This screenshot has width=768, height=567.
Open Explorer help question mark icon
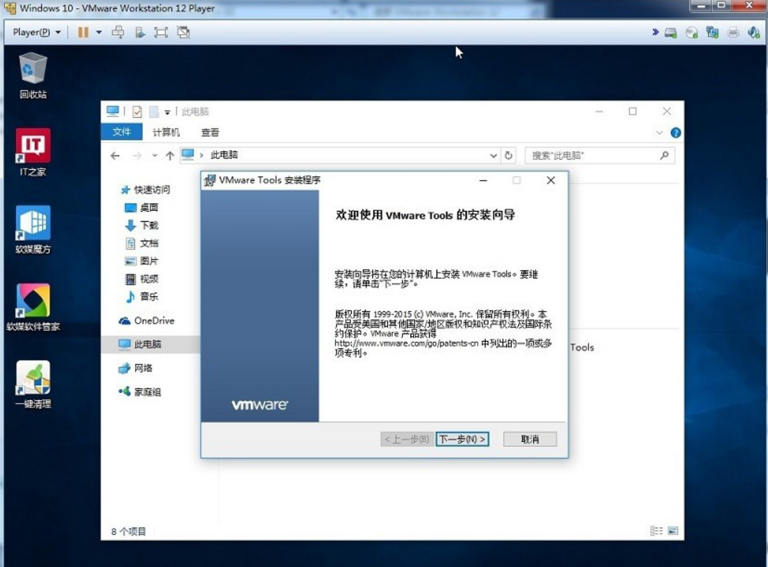(x=675, y=133)
